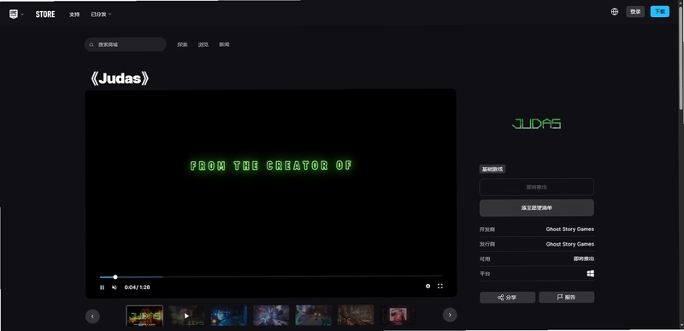This screenshot has height=331, width=684.
Task: Click the 《Judas》 page title
Action: pyautogui.click(x=120, y=78)
